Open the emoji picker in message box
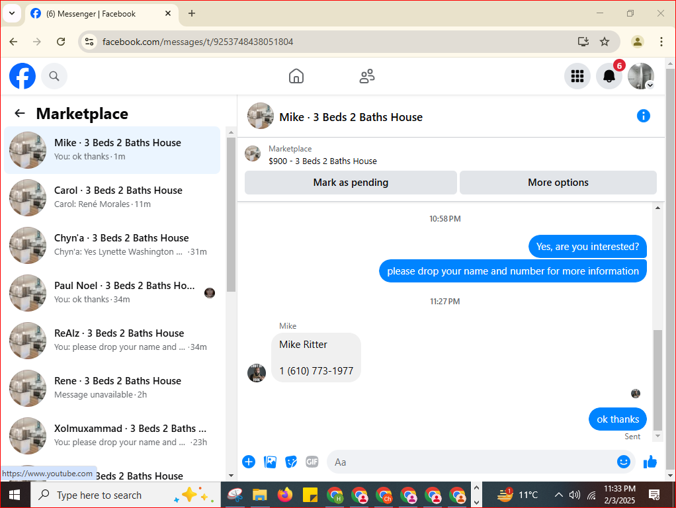The height and width of the screenshot is (508, 676). pos(623,462)
